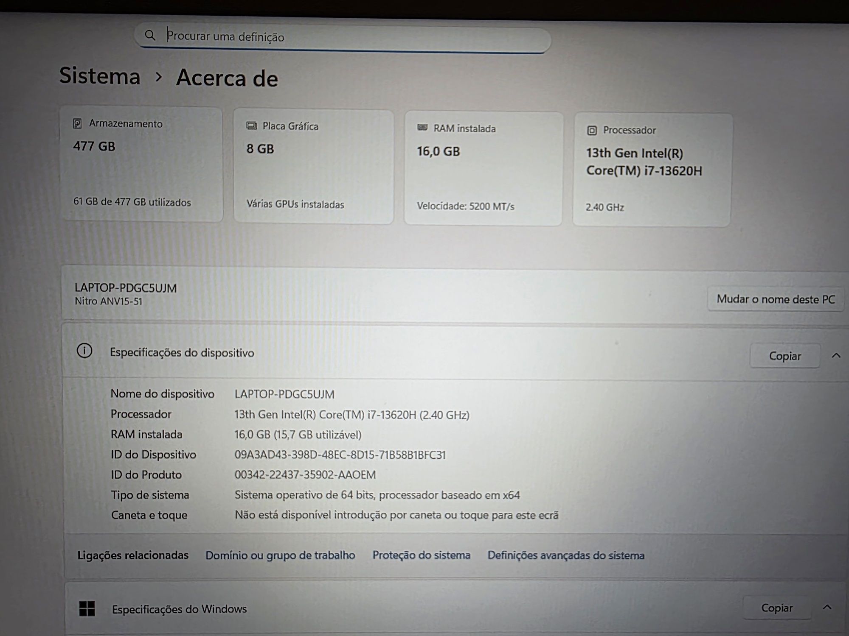Select the Tipo de sistema value

pyautogui.click(x=377, y=495)
